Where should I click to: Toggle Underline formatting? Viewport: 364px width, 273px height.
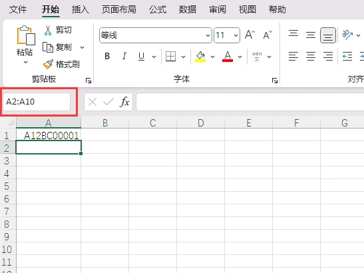[x=141, y=57]
